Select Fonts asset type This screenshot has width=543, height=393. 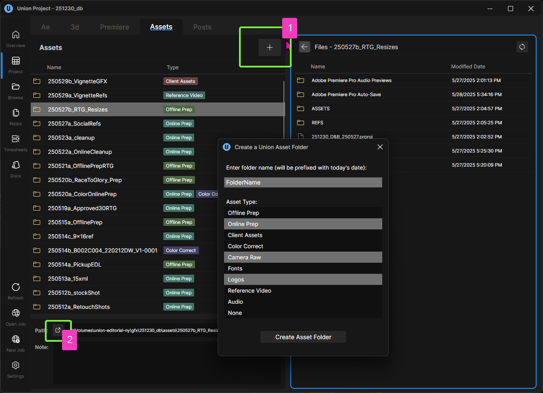pos(303,268)
